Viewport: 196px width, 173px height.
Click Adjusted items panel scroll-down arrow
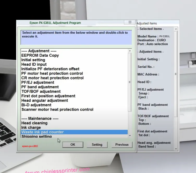click(x=176, y=149)
